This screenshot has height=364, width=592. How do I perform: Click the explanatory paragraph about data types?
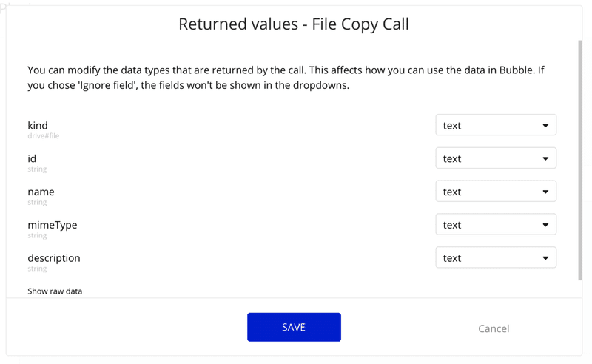[286, 78]
